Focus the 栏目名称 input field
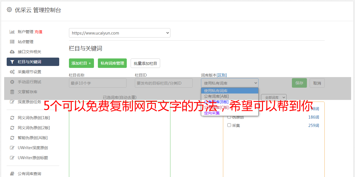Viewport: 355px width, 177px height. [98, 83]
